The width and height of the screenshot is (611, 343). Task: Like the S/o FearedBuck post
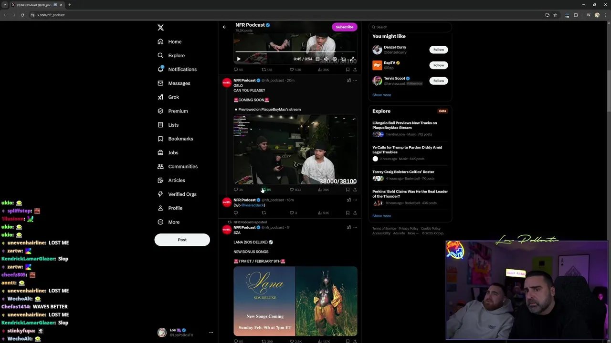293,213
